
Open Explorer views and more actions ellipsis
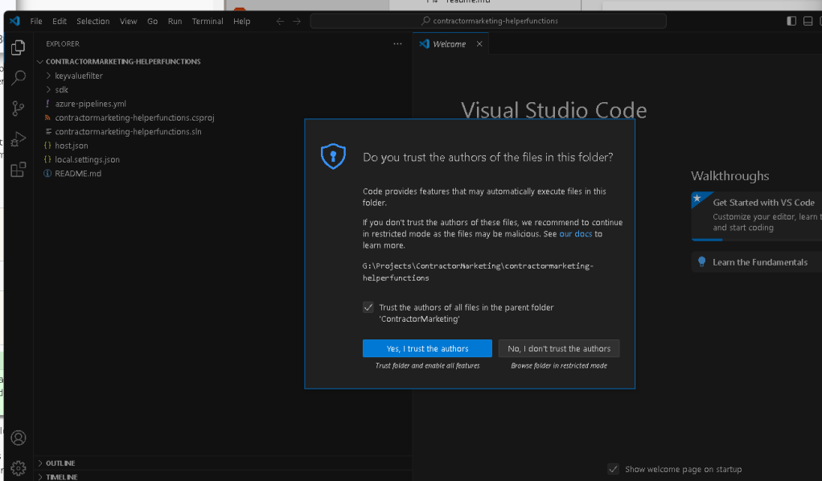click(x=397, y=44)
